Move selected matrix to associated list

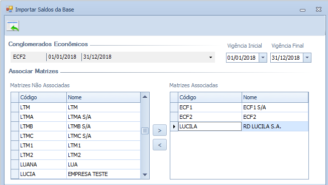[160, 130]
